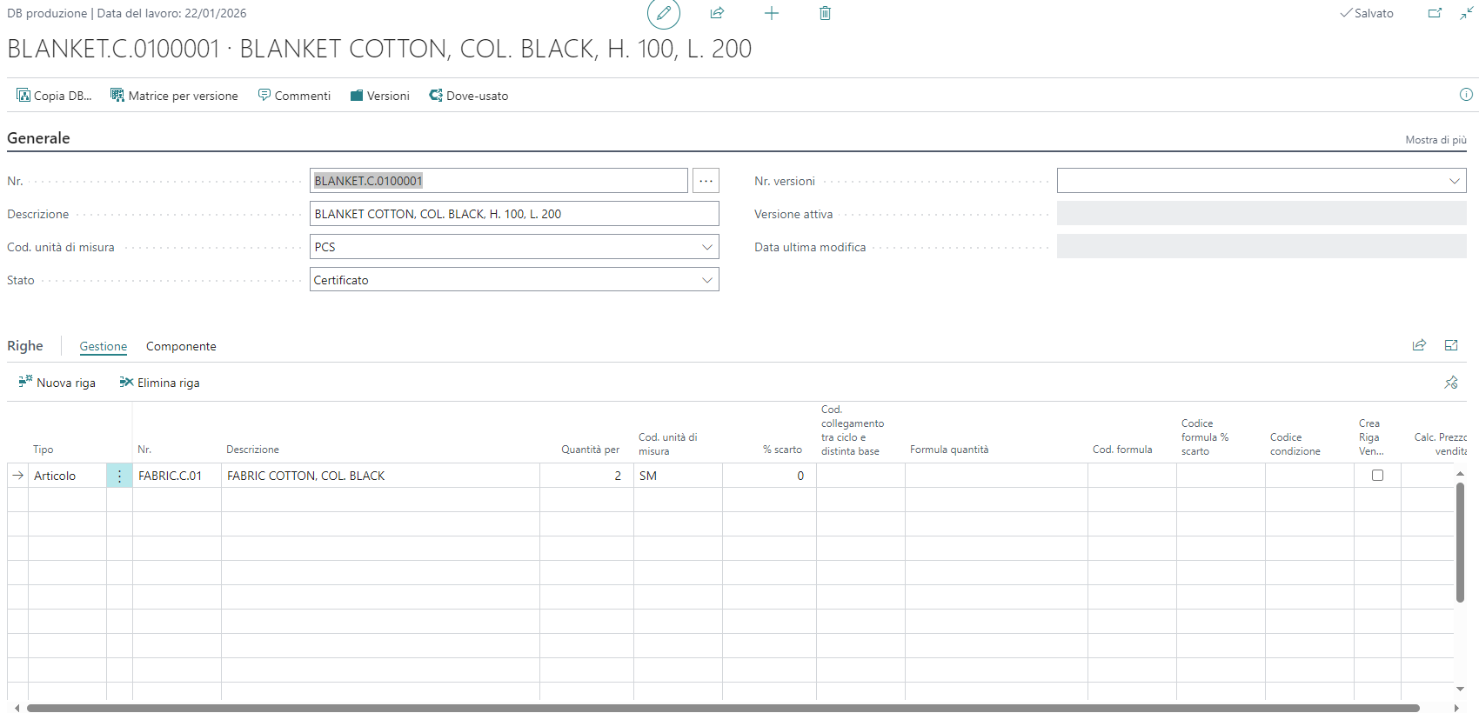Click the trash delete icon at top
Image resolution: width=1479 pixels, height=713 pixels.
pyautogui.click(x=825, y=13)
